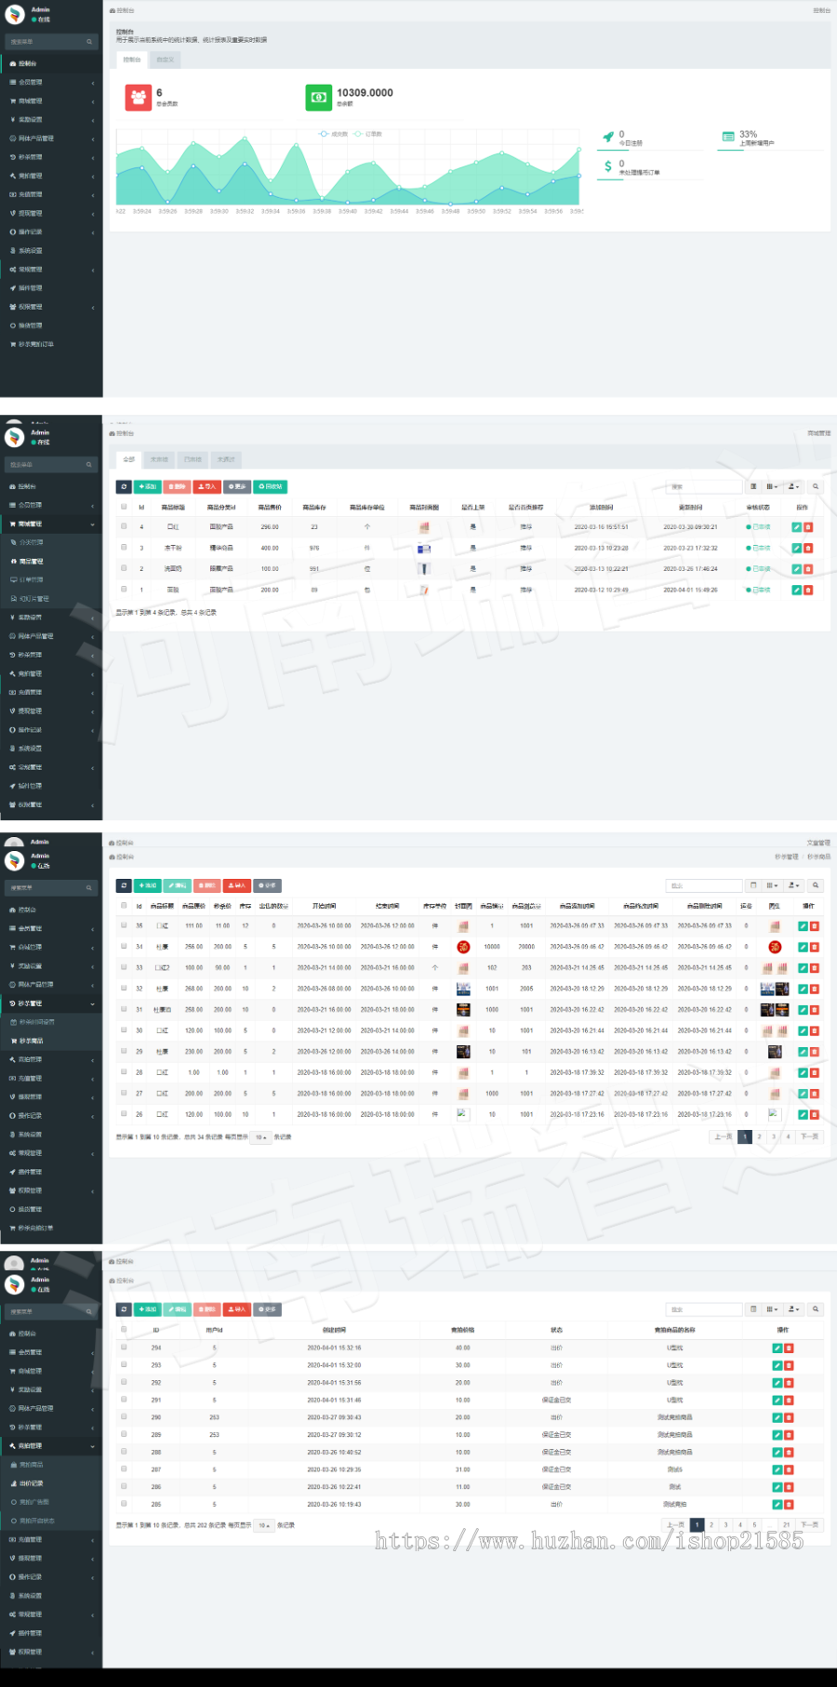837x1687 pixels.
Task: Select the second tab next to 全部 on product list
Action: [x=160, y=459]
